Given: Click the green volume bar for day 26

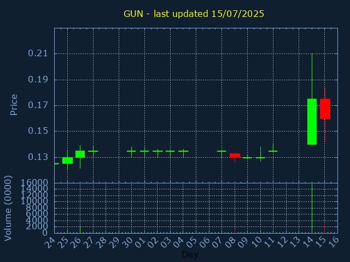Looking at the screenshot, I should [x=80, y=230].
